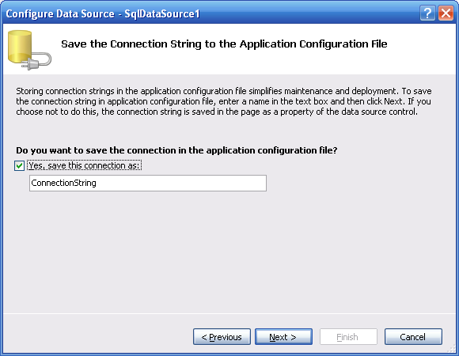
Task: Uncheck the save connection checkbox
Action: coord(19,166)
